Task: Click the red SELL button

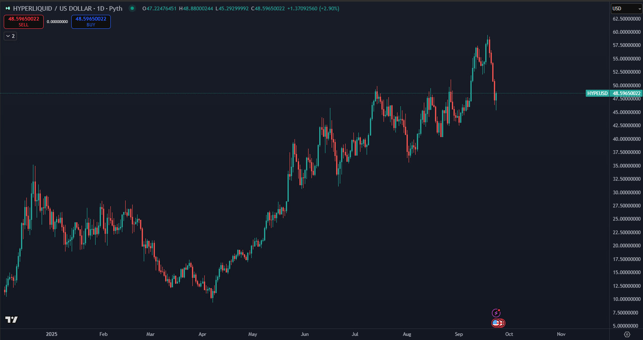Action: 23,22
